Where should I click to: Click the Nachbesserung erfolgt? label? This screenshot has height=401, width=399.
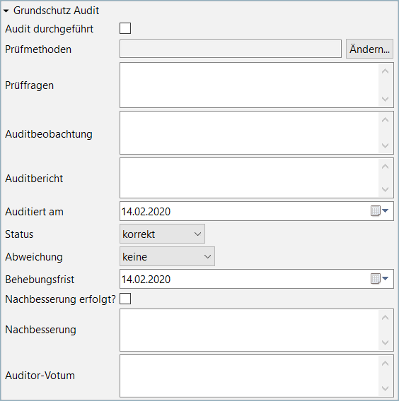coord(60,299)
